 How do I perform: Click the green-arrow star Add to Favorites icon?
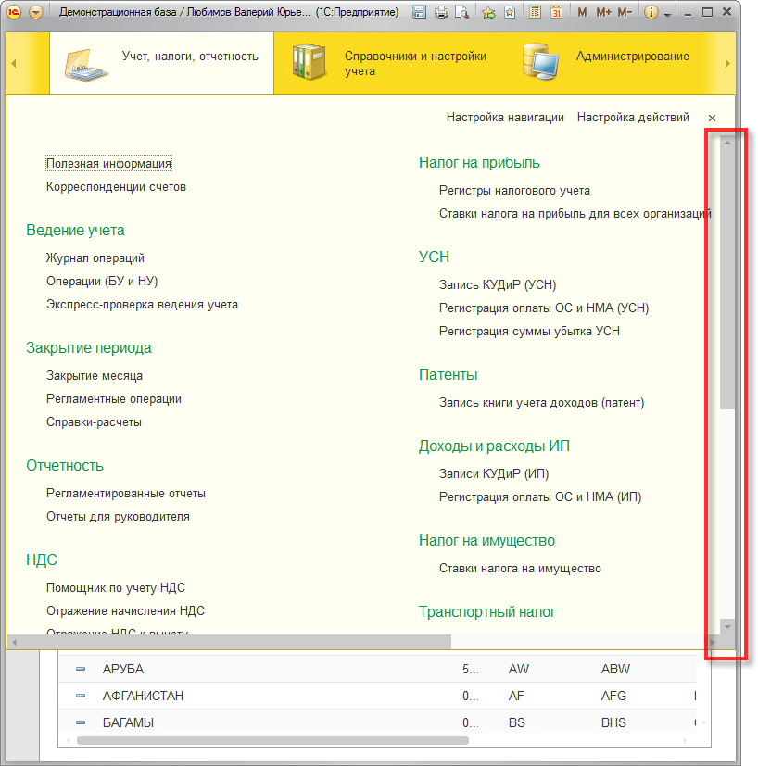point(488,12)
